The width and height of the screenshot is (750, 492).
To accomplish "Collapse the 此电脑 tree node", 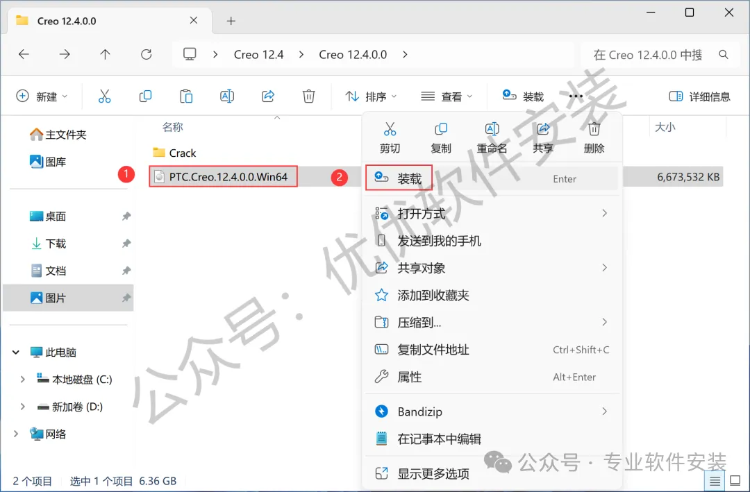I will click(16, 353).
